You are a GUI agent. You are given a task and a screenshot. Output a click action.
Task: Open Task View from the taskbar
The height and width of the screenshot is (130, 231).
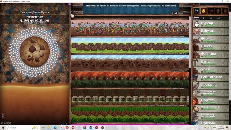43,127
